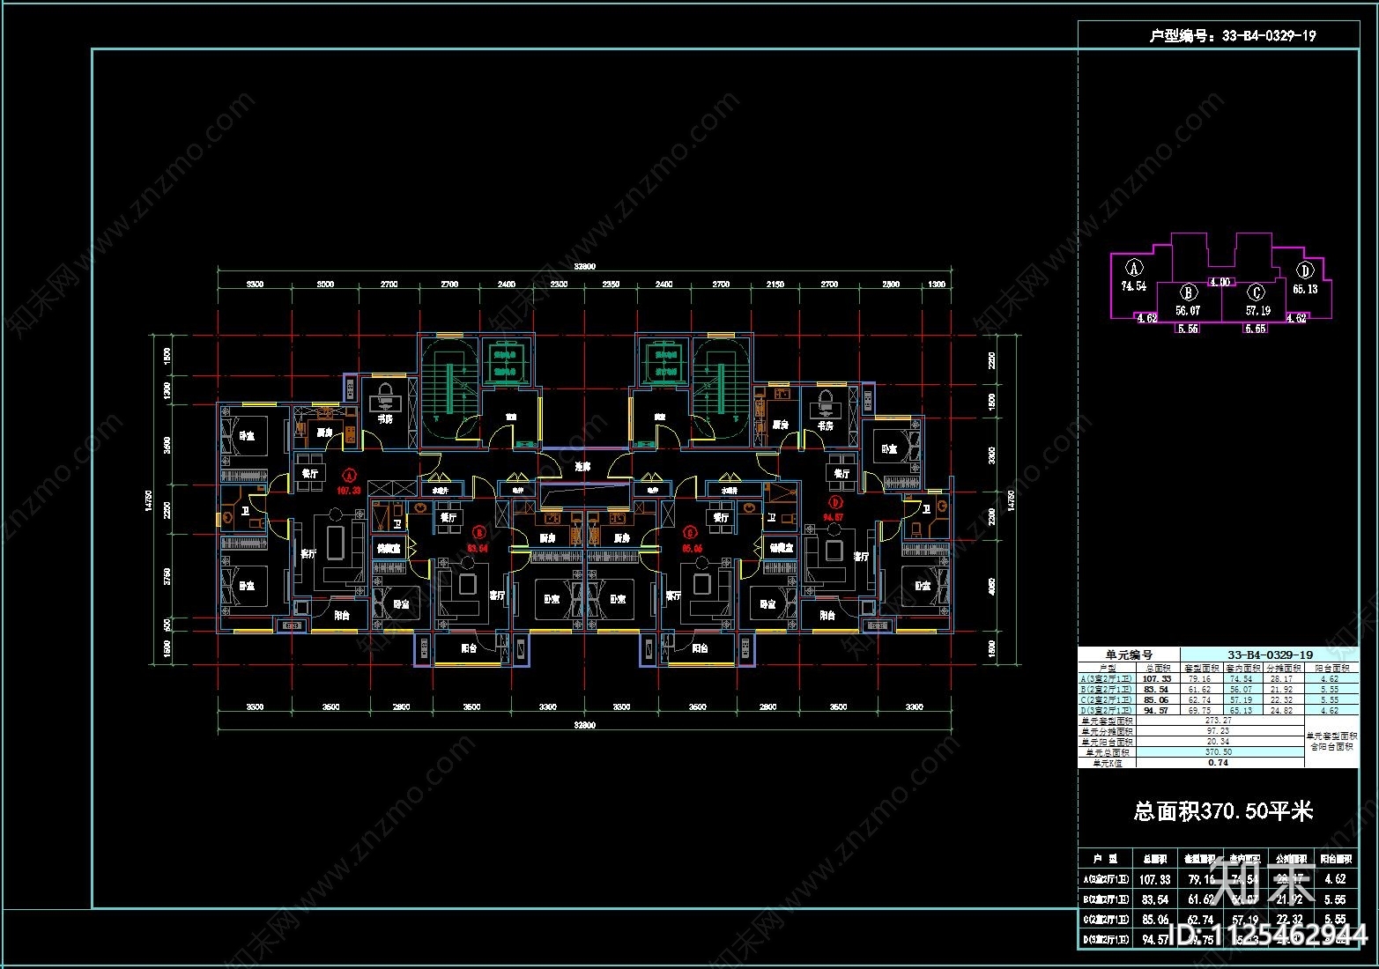Select the 5.56 label below key plan

1187,329
